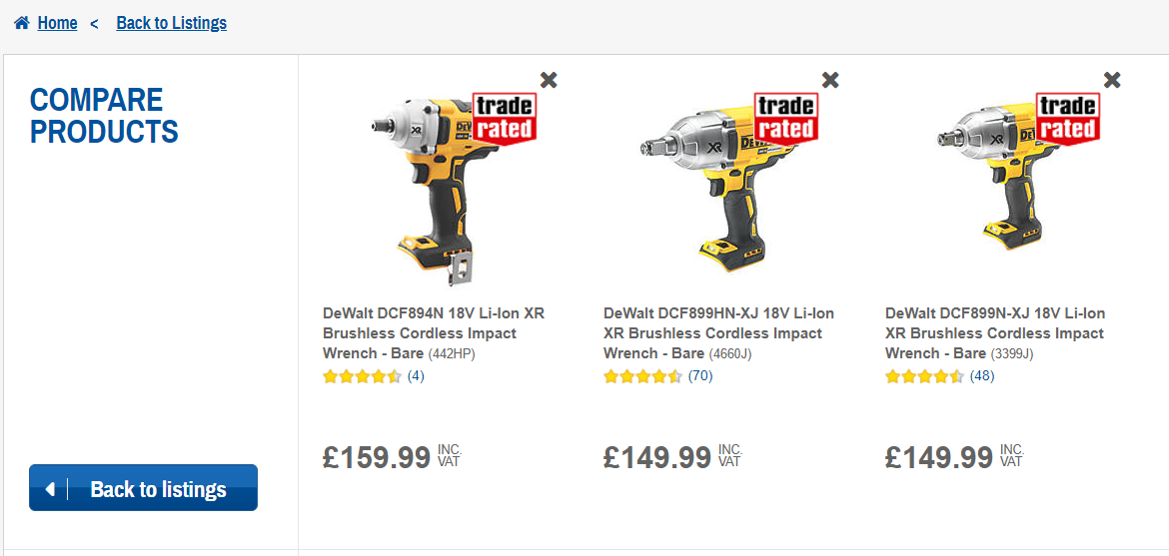Open the Home breadcrumb link
1169x556 pixels.
coord(57,23)
